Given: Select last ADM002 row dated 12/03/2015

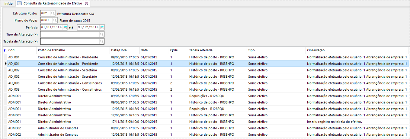Looking at the screenshot, I should 208,135.
